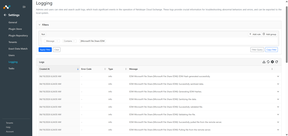Image resolution: width=288 pixels, height=136 pixels.
Task: Open the Message field dropdown
Action: (x=52, y=41)
